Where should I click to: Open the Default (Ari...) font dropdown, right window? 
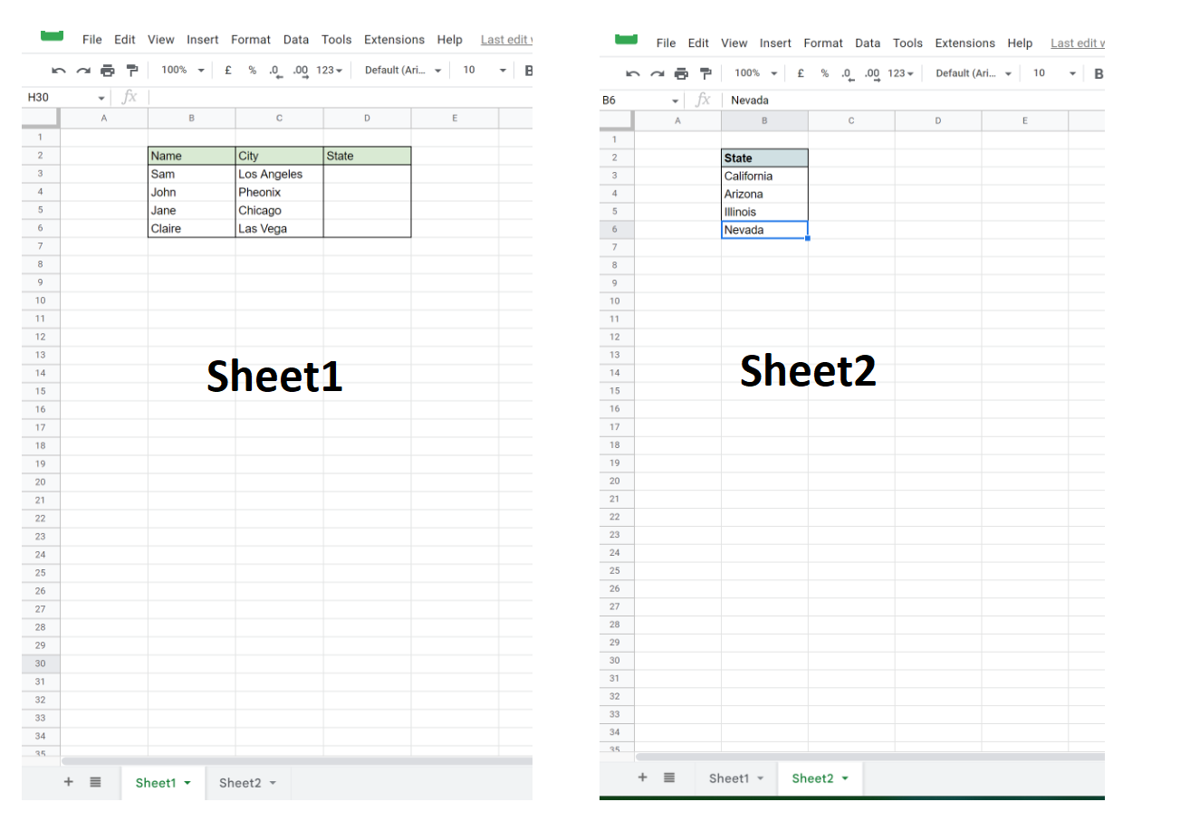973,73
